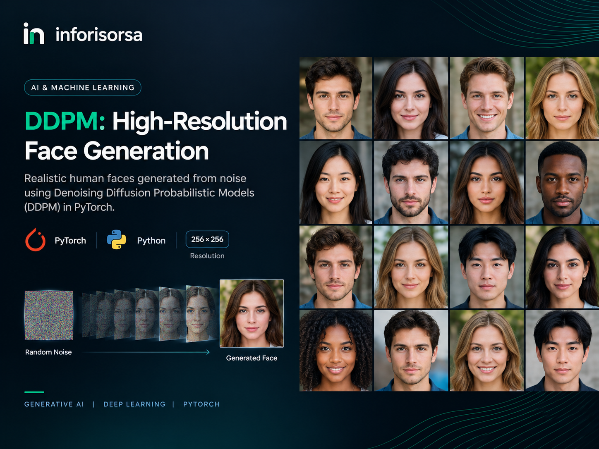Click the PYTORCH footer tag
The image size is (599, 449).
201,404
